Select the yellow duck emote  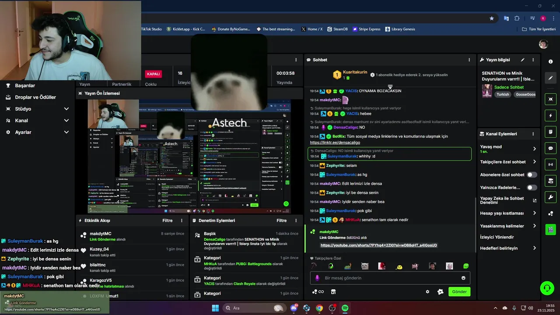[x=399, y=266]
